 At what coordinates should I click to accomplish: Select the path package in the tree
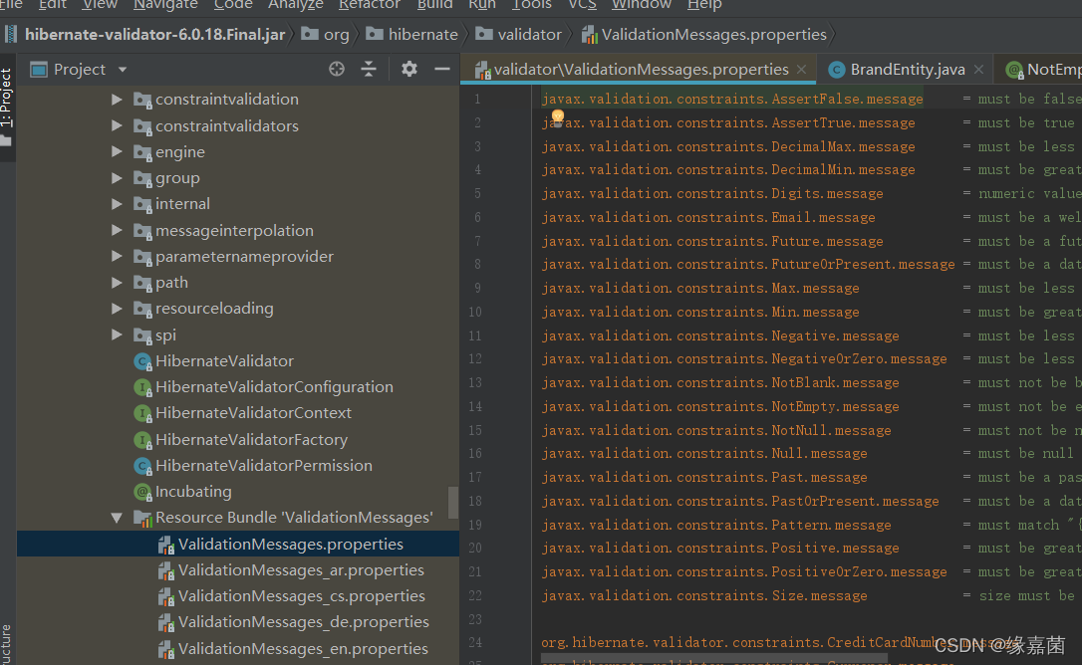(x=171, y=283)
